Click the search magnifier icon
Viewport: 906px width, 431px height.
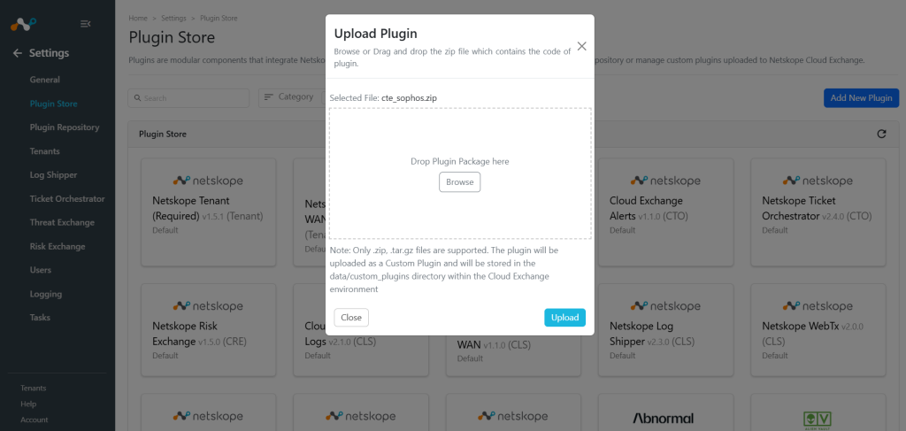tap(137, 98)
